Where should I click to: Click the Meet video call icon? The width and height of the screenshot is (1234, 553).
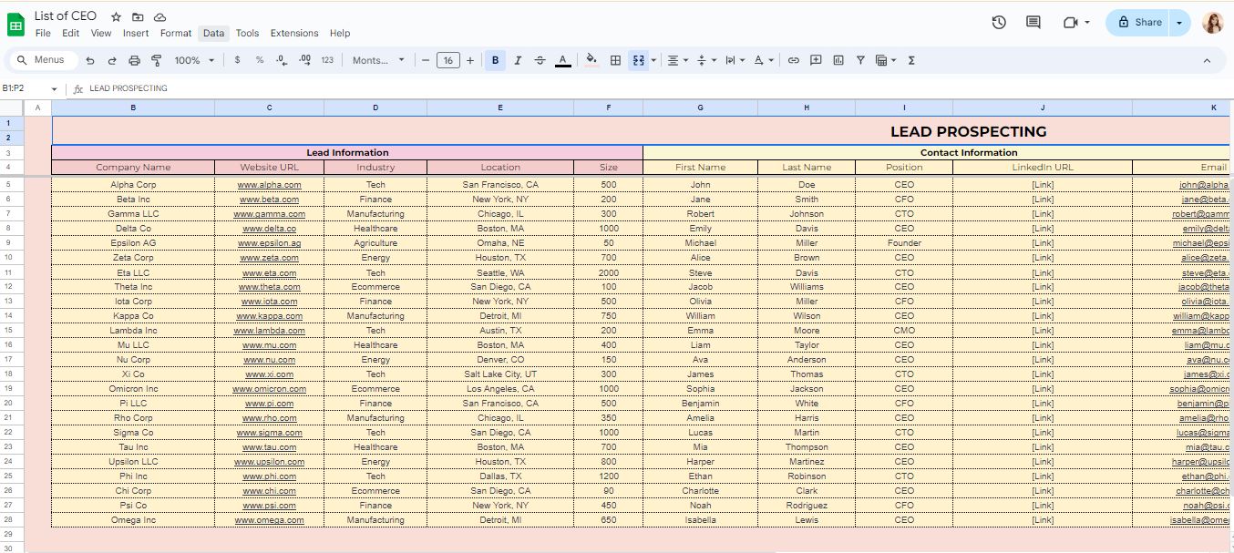(x=1071, y=22)
